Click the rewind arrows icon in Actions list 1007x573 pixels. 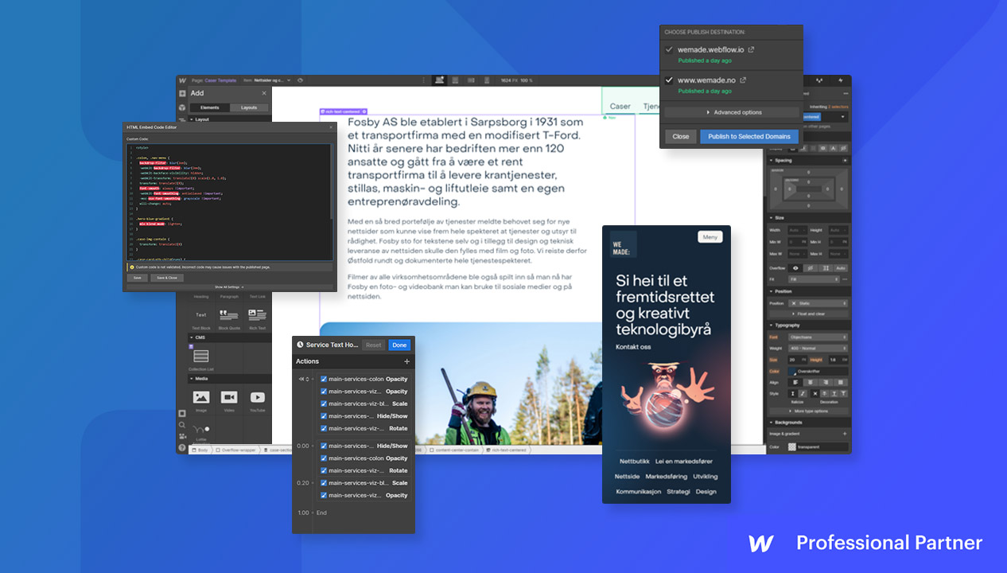[303, 379]
